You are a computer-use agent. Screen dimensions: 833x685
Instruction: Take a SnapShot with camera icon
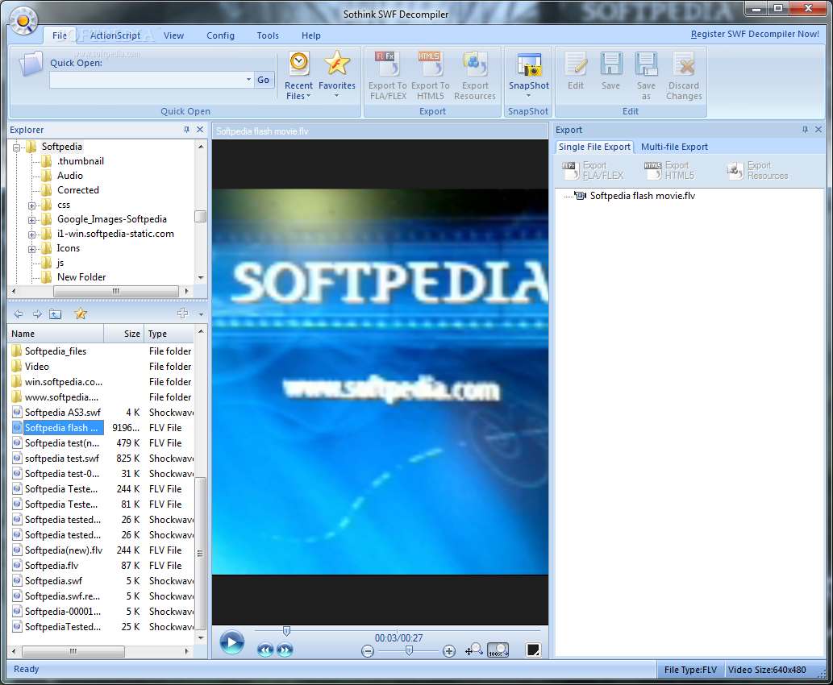(529, 64)
